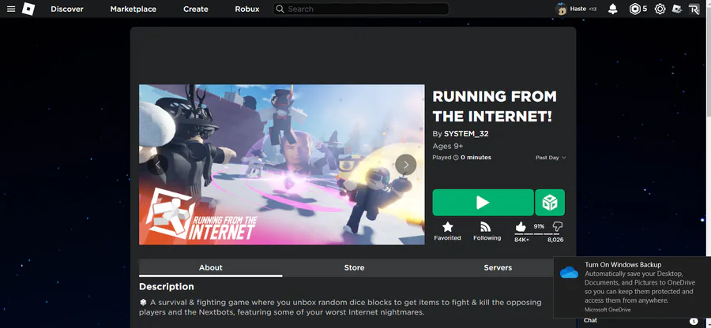
Task: Open the Marketplace page
Action: click(134, 9)
